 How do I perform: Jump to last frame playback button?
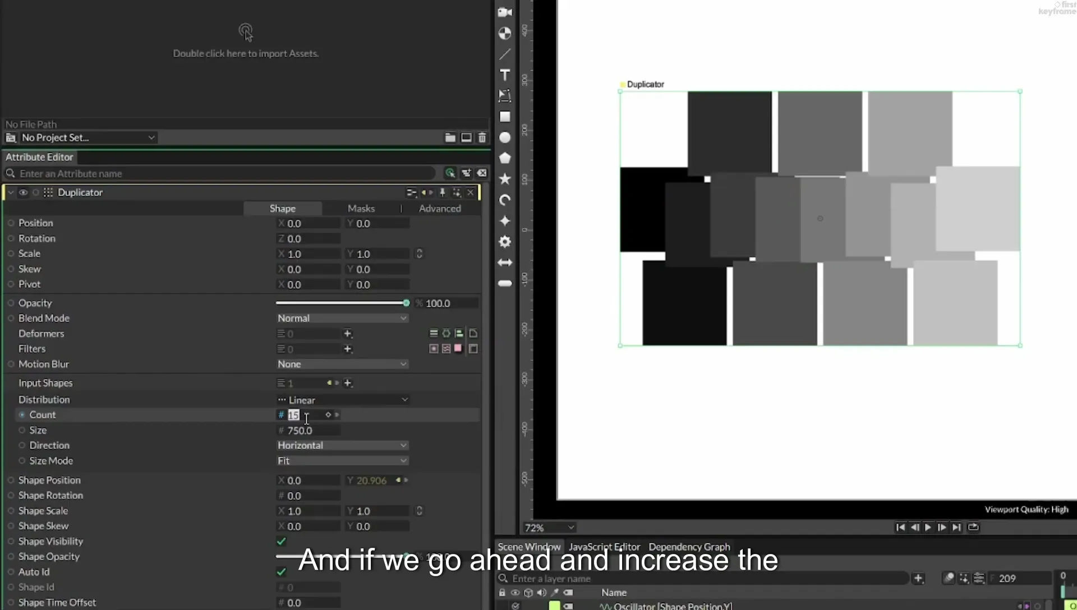point(956,527)
